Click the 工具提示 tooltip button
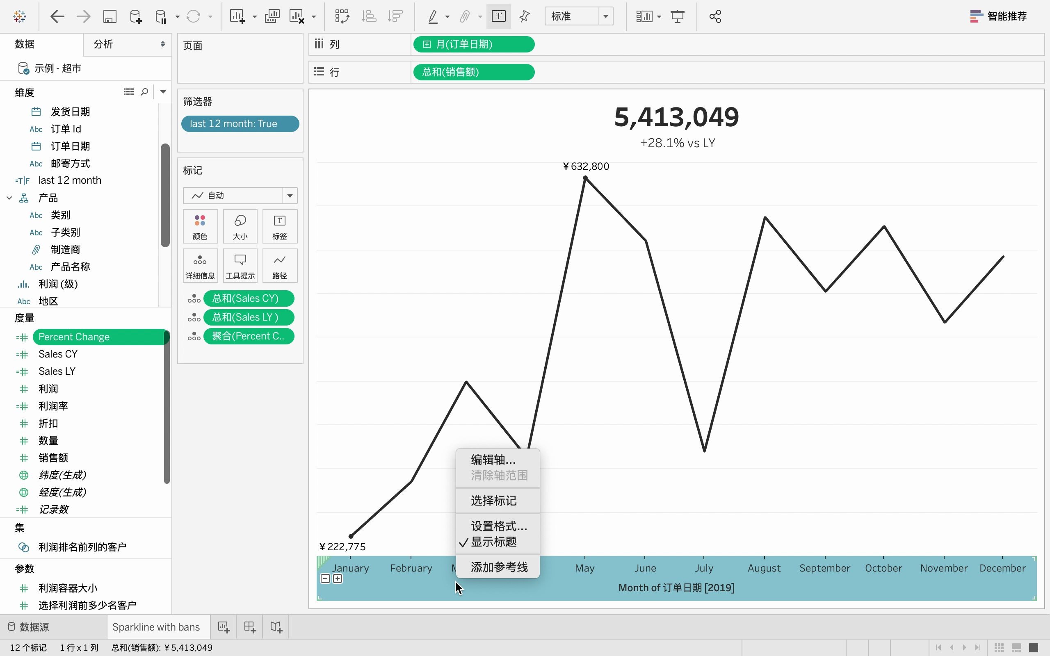Screen dimensions: 1050x656 click(x=240, y=266)
